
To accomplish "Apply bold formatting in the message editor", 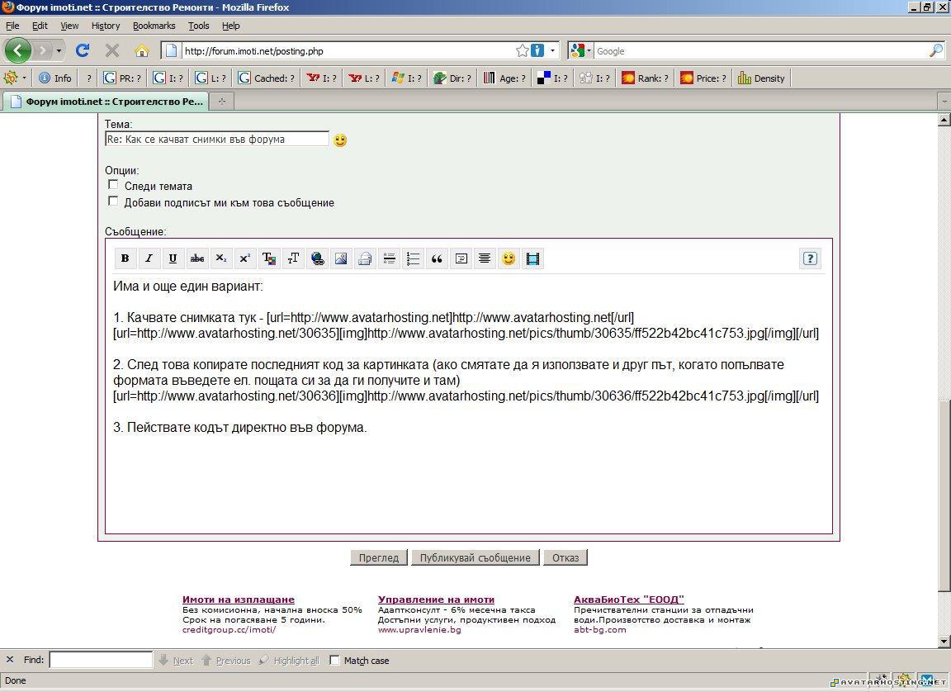I will pyautogui.click(x=125, y=258).
